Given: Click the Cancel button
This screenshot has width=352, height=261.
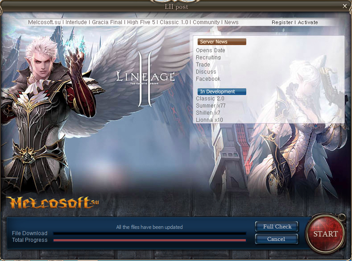Looking at the screenshot, I should (277, 239).
